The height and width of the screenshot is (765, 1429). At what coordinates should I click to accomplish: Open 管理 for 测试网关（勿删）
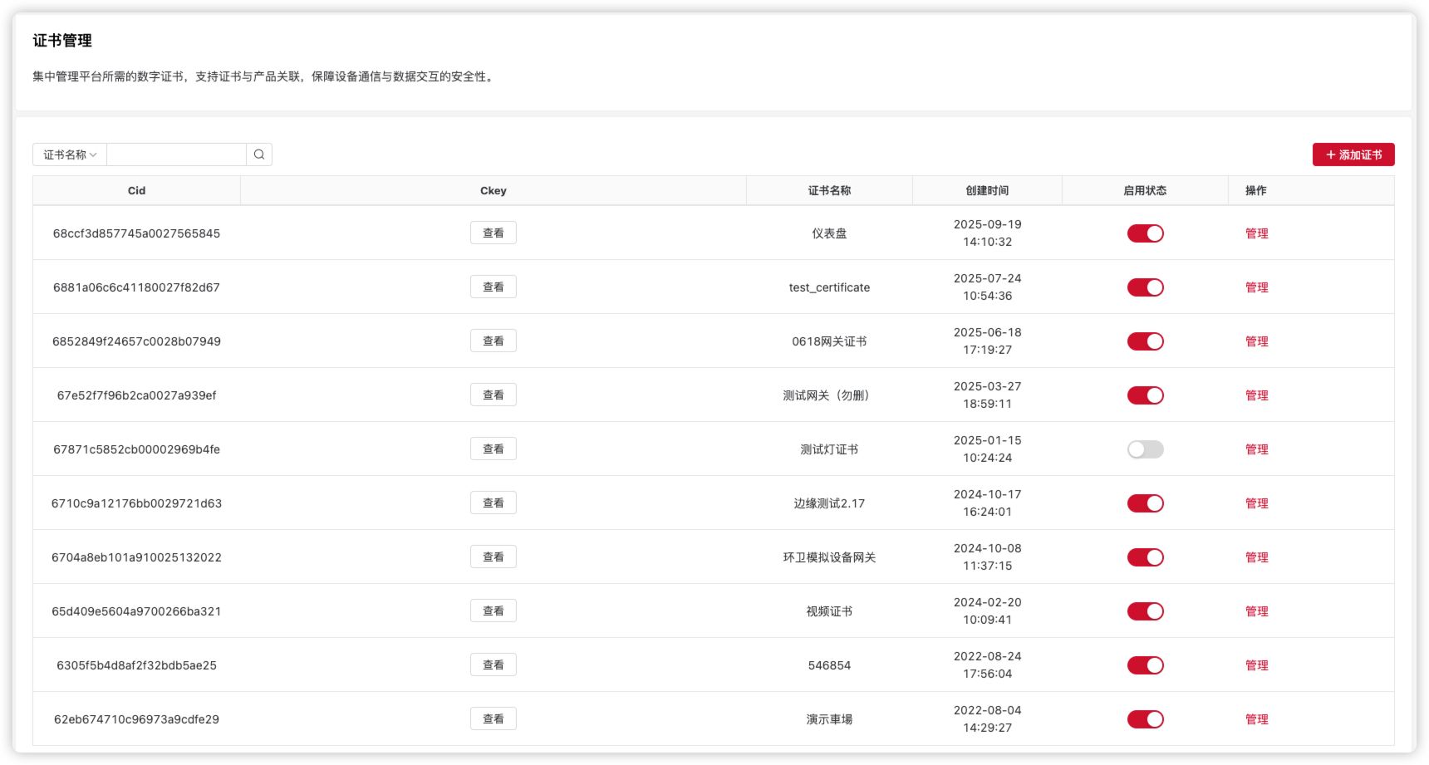click(1256, 395)
